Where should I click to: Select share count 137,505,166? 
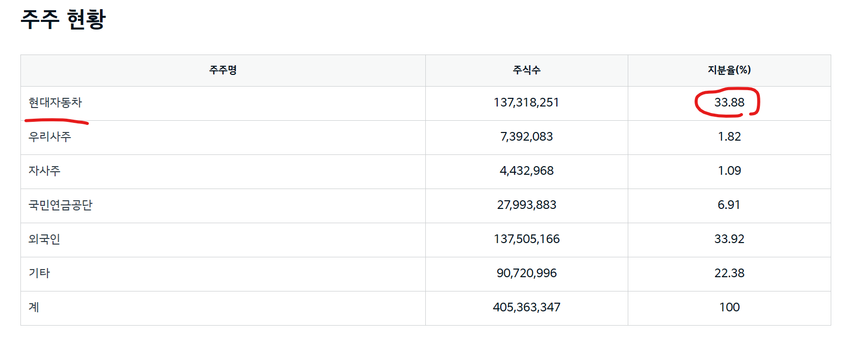point(526,239)
